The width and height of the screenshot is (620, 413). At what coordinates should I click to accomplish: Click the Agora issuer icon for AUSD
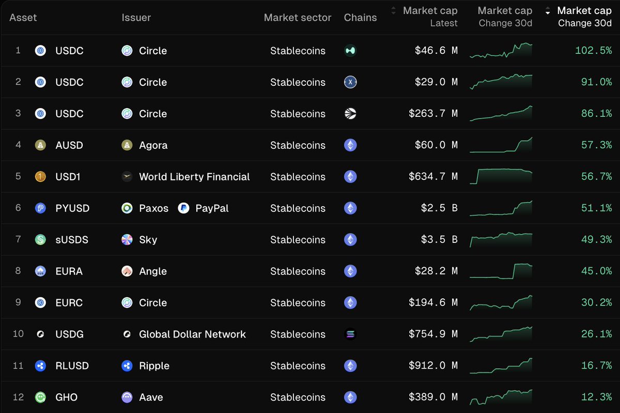point(127,145)
